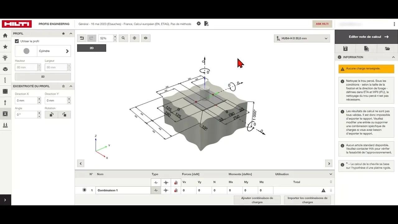Favorite the EXCENTRICITÉ DU PROFIL star
398x224 pixels.
click(63, 86)
